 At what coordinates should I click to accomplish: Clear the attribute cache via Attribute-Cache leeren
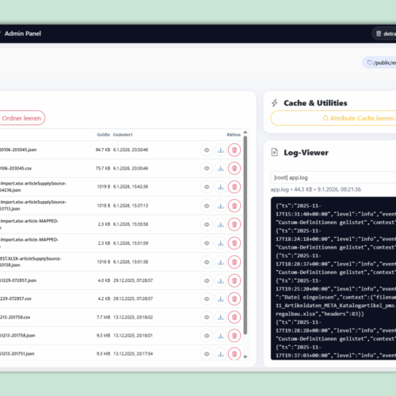pos(333,118)
